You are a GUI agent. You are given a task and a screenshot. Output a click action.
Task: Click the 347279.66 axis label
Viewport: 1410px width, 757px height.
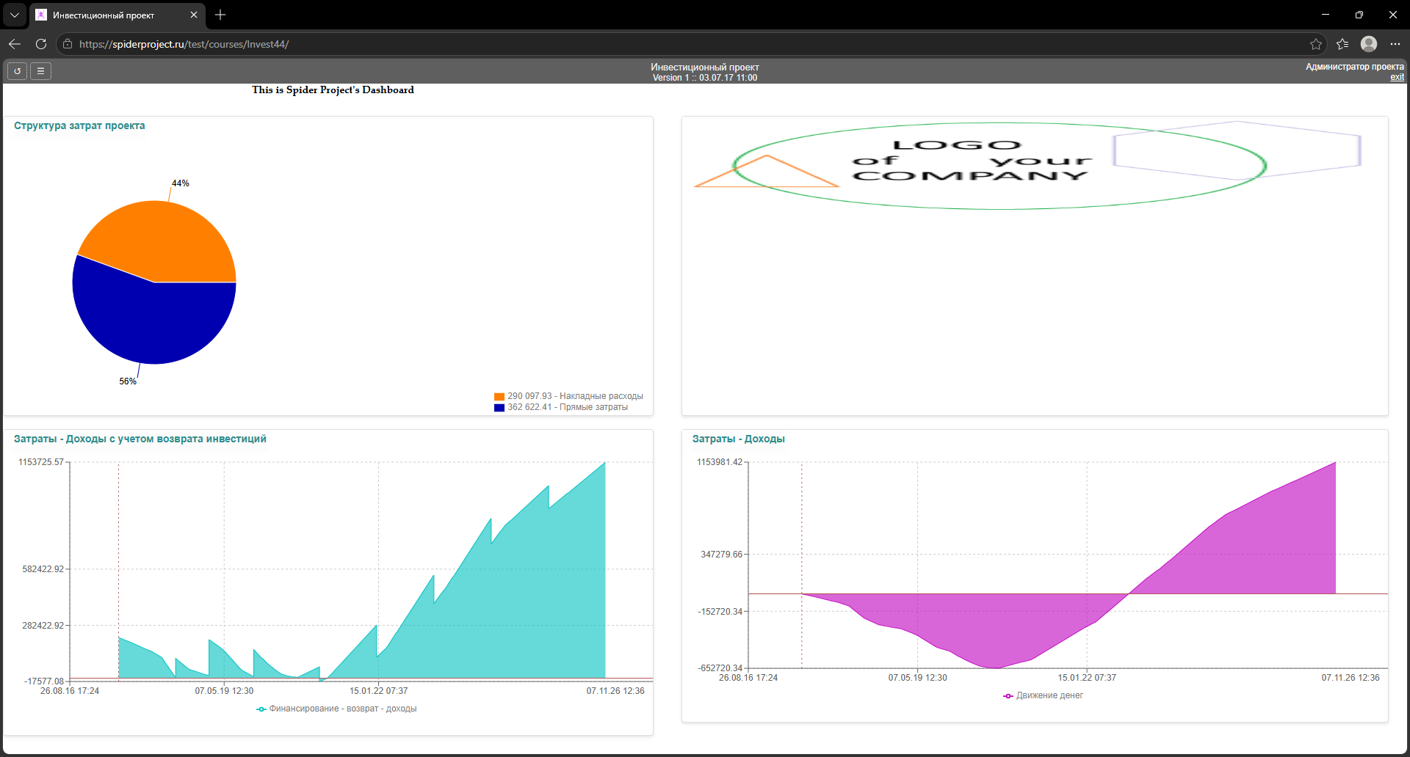[x=722, y=555]
